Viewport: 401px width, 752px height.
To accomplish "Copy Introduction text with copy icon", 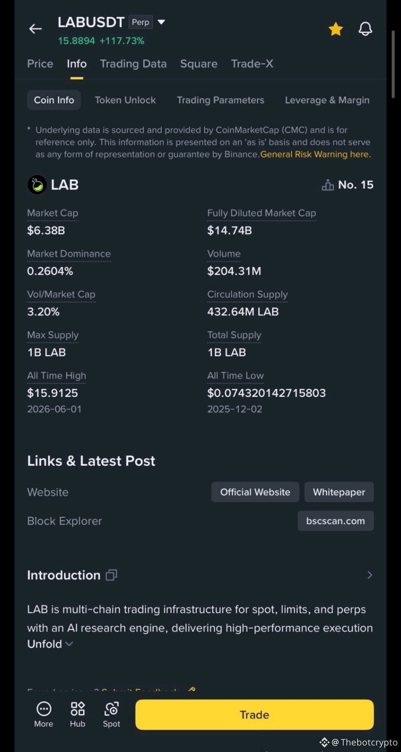I will (x=111, y=575).
